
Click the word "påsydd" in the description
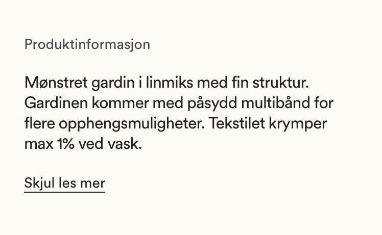pyautogui.click(x=212, y=104)
